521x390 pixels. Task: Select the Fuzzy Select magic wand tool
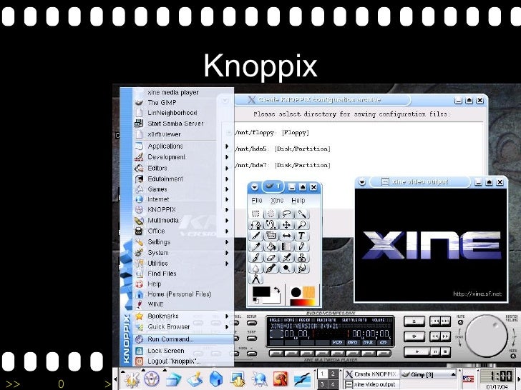[302, 214]
